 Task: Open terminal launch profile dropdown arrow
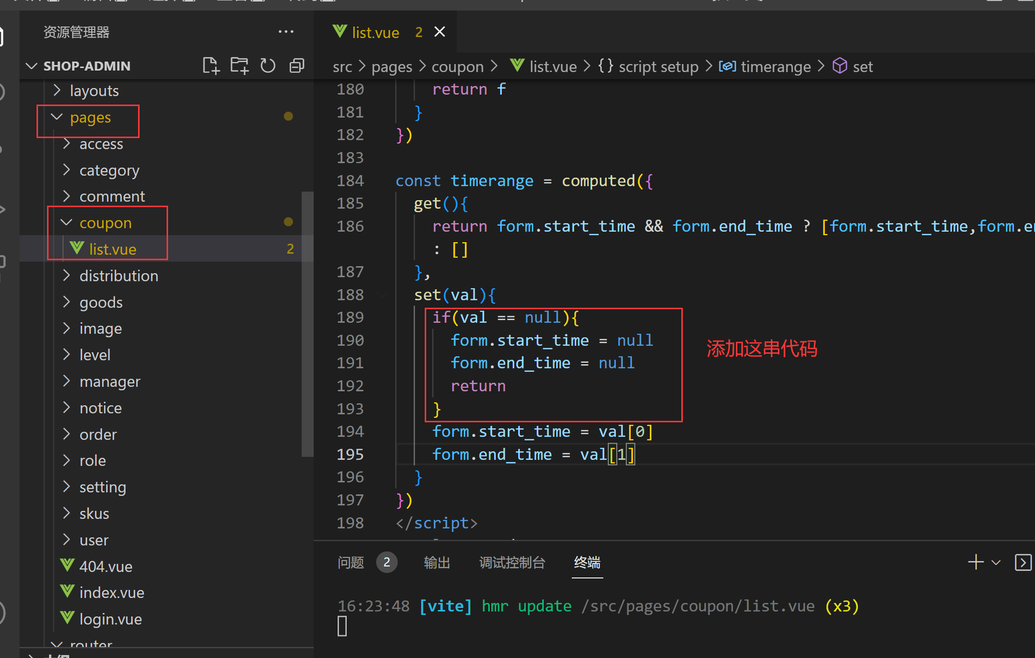996,562
